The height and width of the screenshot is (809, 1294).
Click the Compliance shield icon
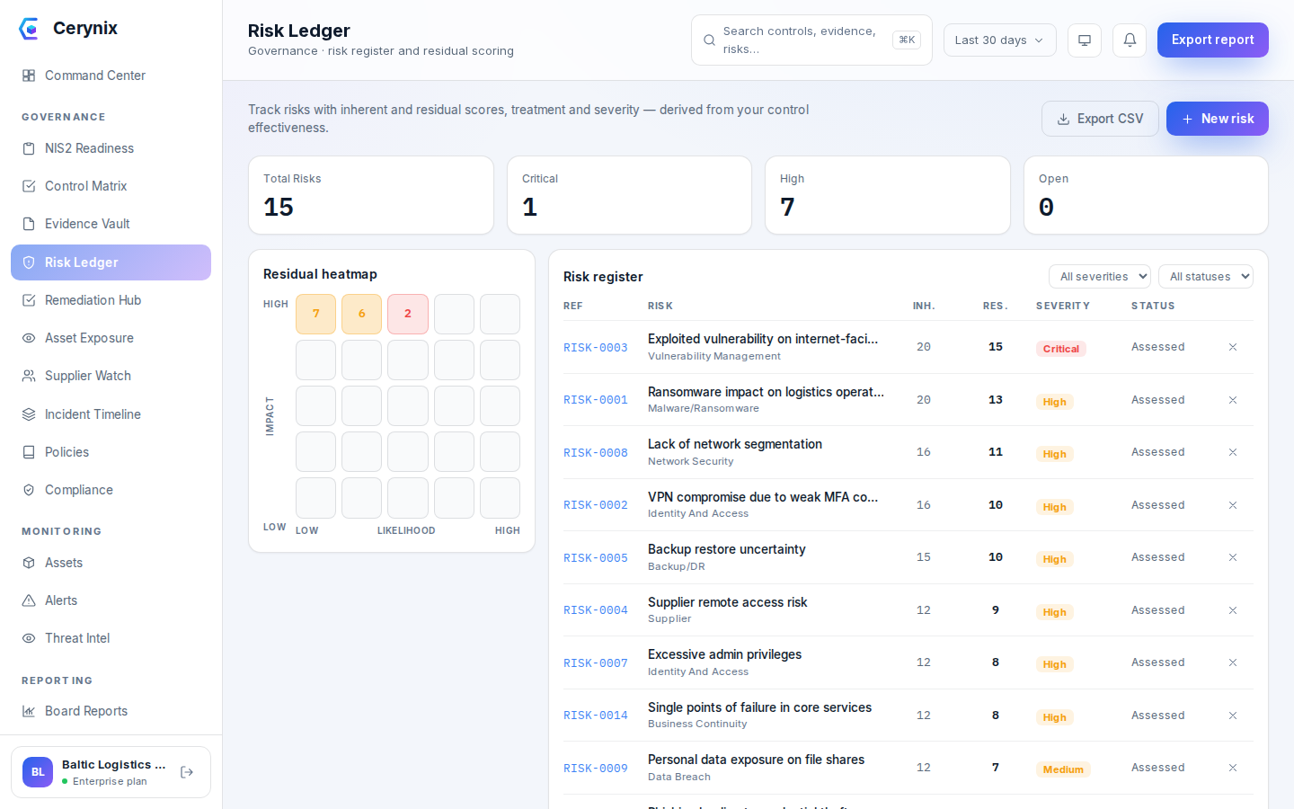29,490
